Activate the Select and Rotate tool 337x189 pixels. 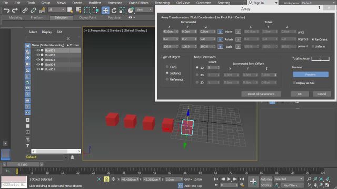pyautogui.click(x=114, y=10)
